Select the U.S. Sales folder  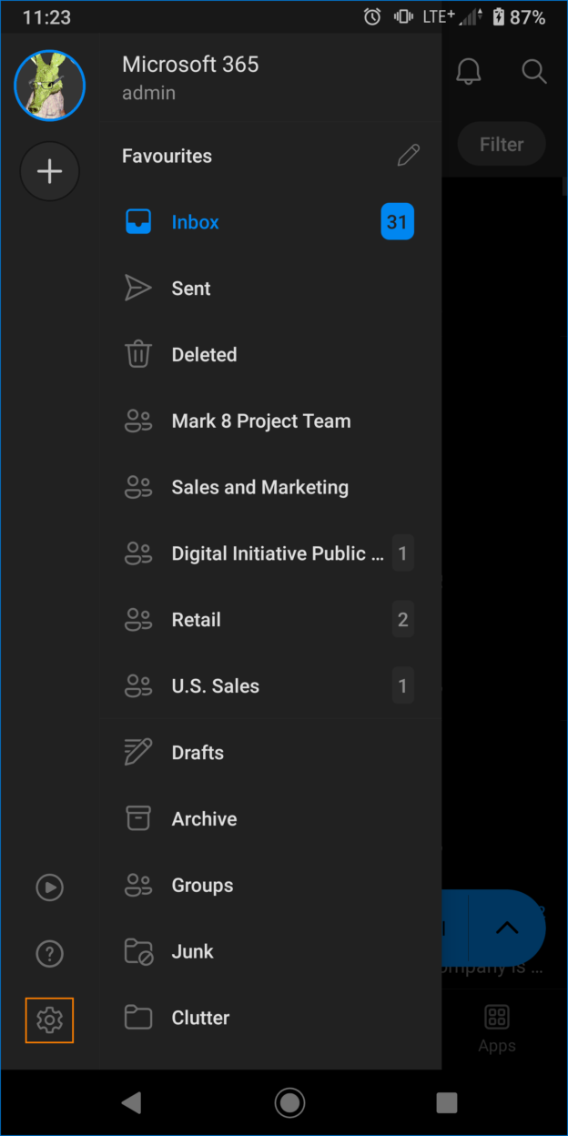pos(217,685)
